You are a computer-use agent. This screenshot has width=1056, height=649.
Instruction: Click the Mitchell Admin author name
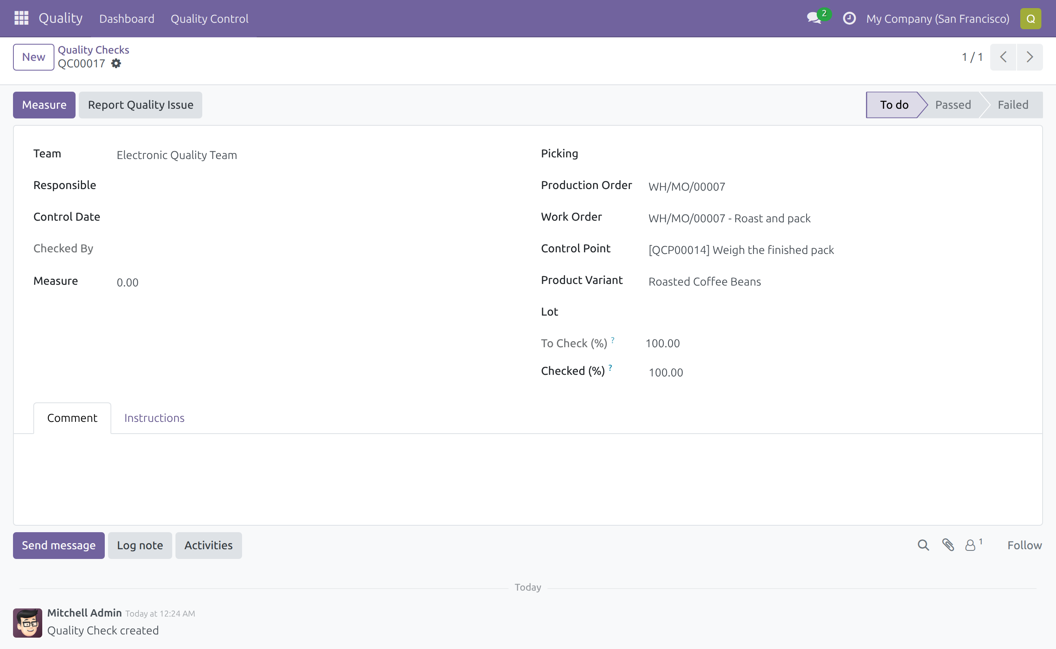84,612
